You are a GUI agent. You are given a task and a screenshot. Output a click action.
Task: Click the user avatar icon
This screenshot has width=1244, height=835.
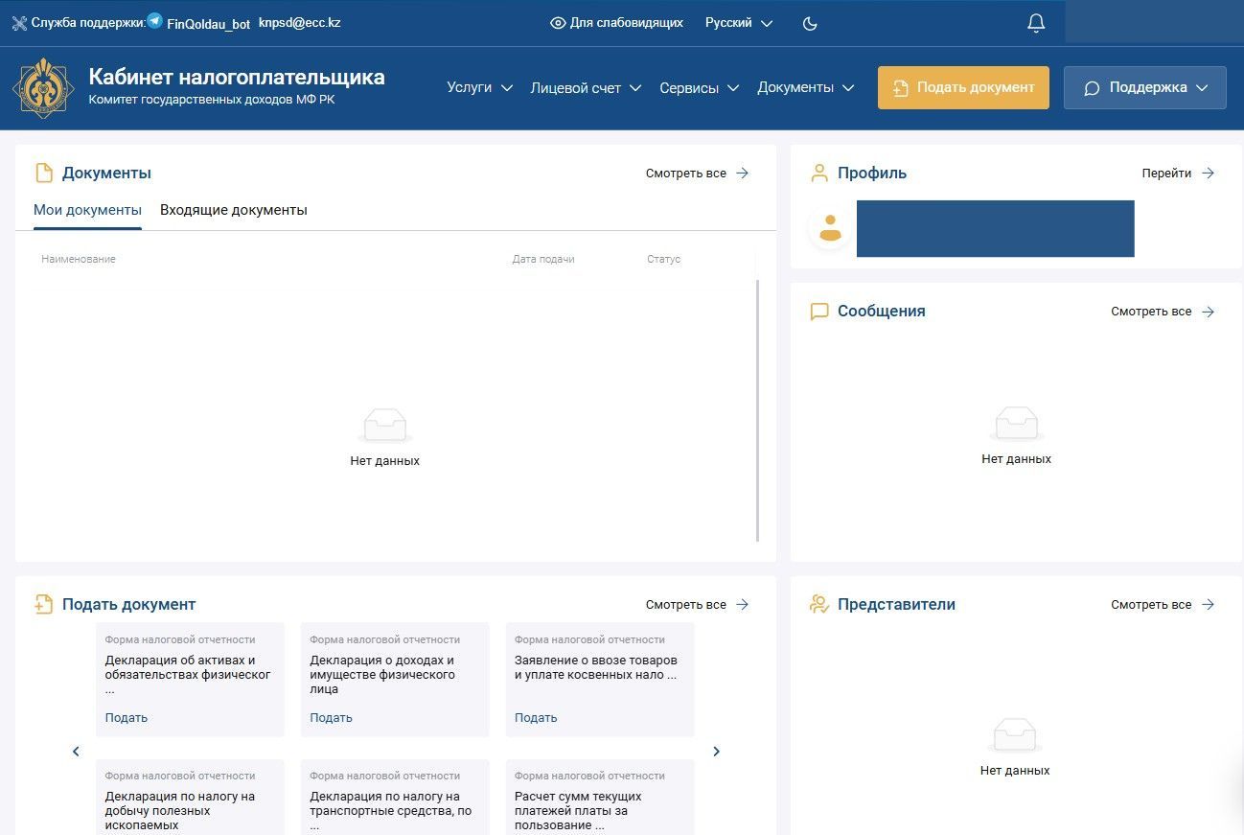coord(831,228)
